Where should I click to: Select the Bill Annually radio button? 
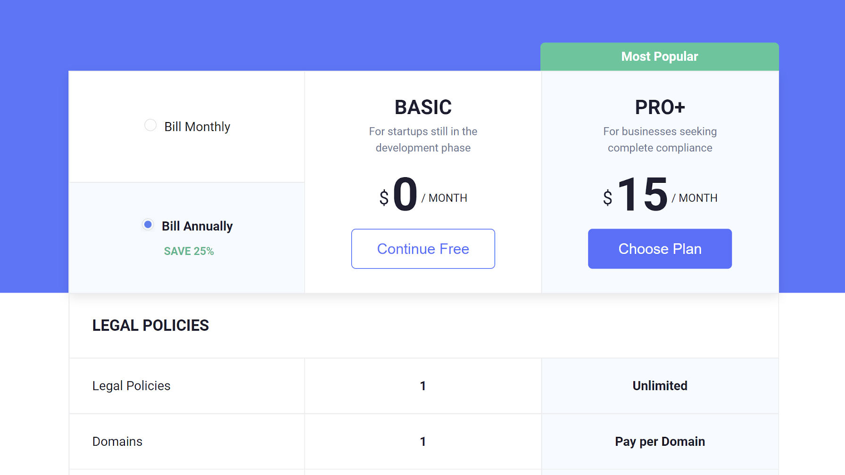pyautogui.click(x=148, y=225)
